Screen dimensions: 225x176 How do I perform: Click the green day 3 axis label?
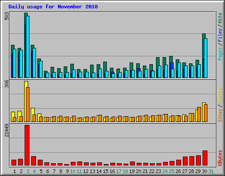(28, 171)
